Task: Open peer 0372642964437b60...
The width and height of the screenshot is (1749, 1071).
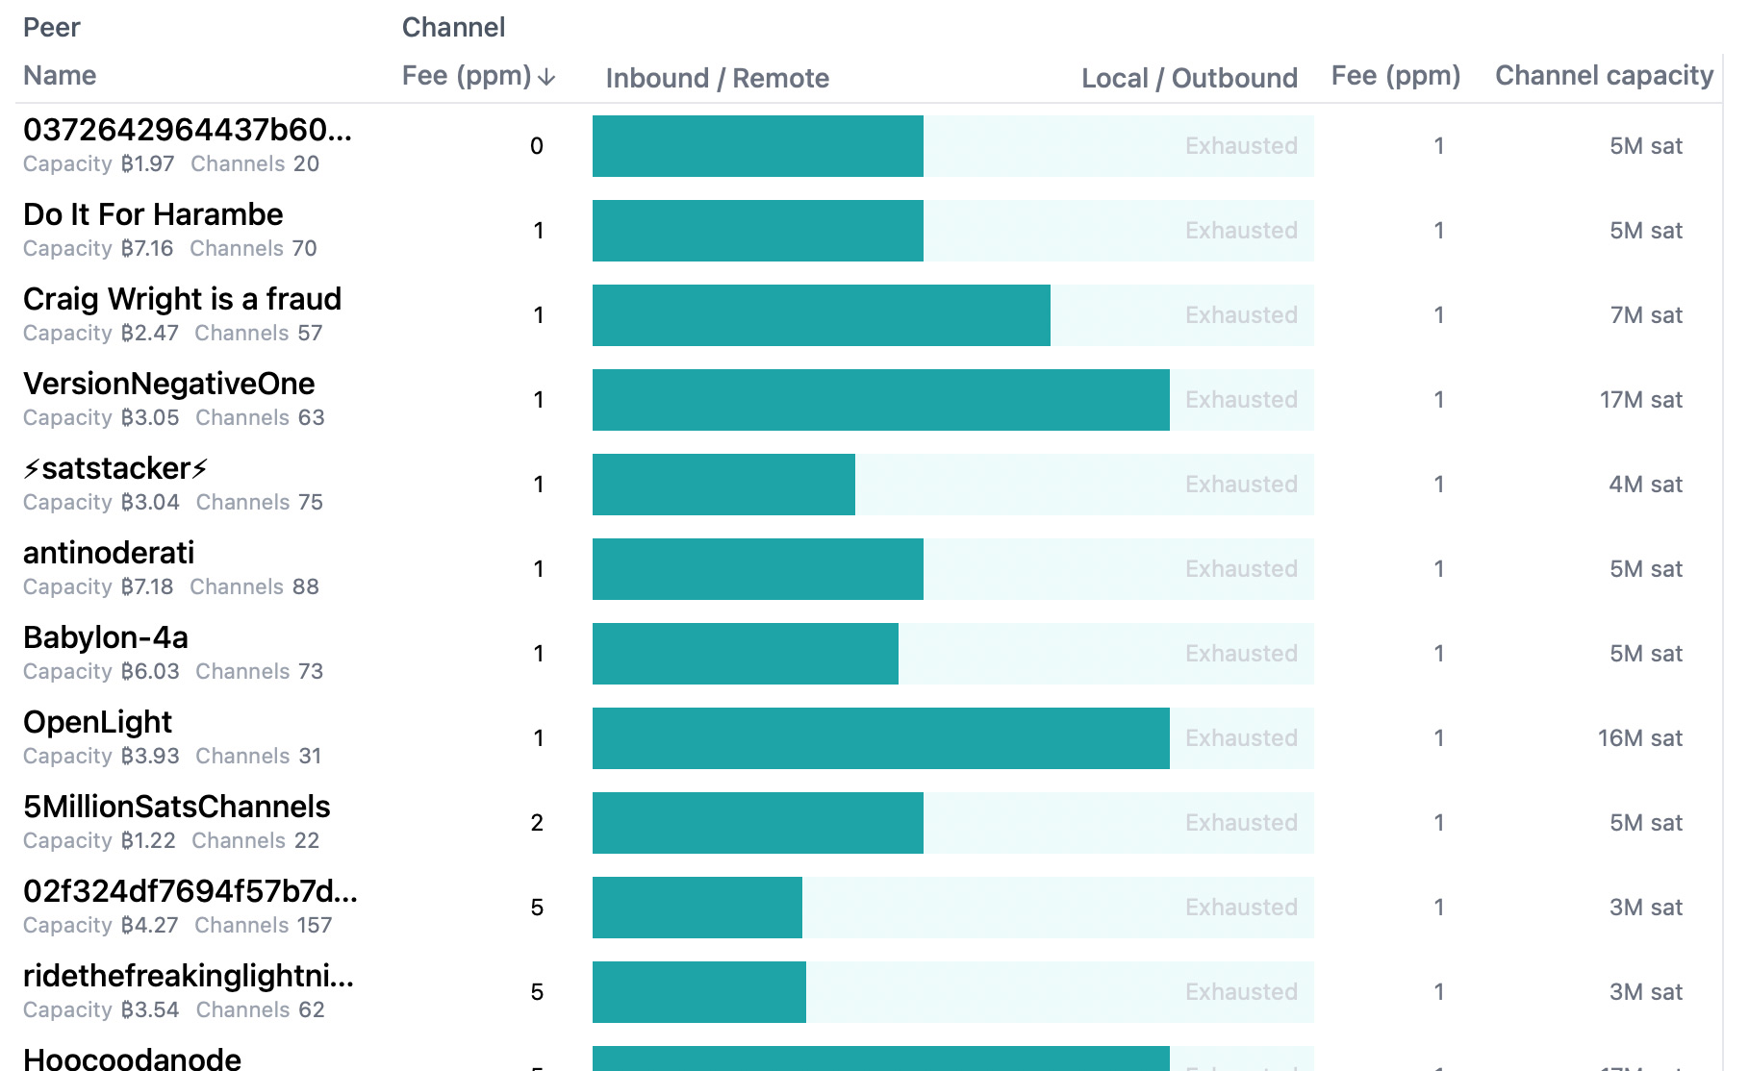Action: pyautogui.click(x=188, y=130)
